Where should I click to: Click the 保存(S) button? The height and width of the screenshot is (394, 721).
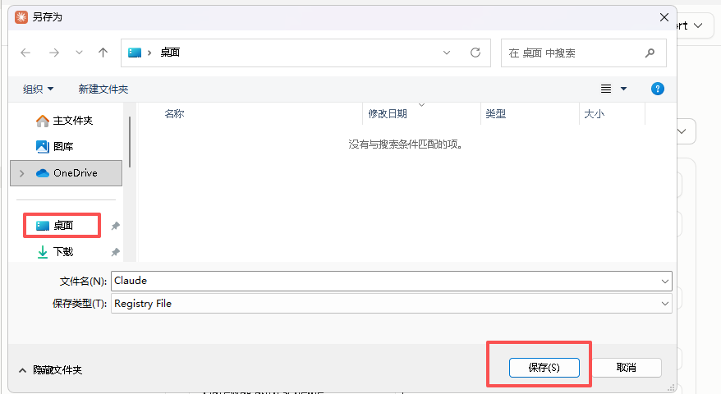pos(544,368)
